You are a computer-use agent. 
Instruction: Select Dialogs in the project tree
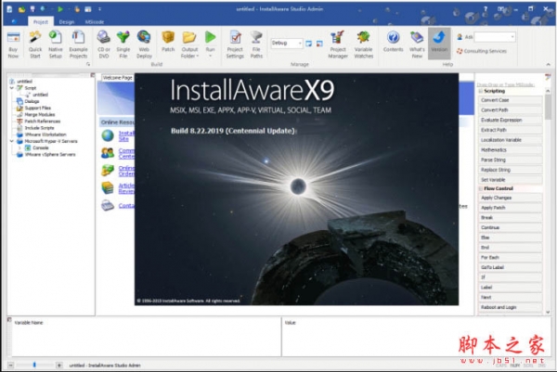[x=32, y=101]
